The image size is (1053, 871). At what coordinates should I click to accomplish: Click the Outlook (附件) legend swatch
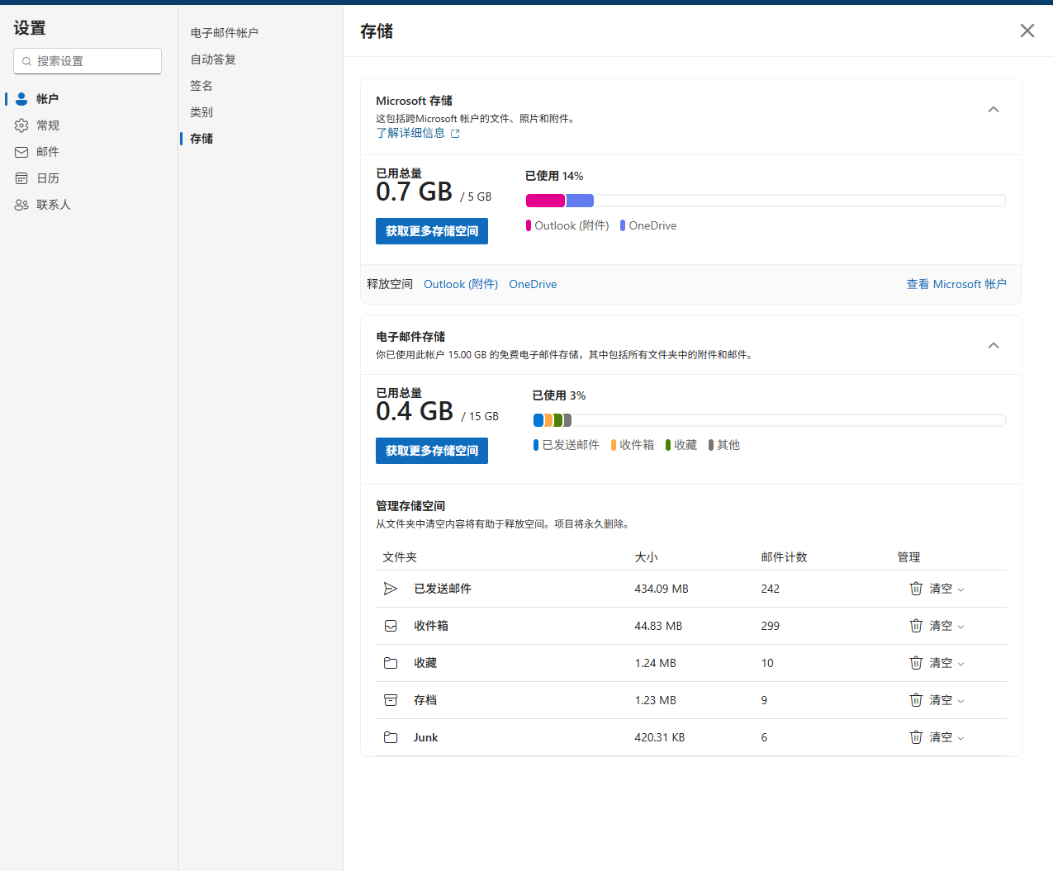529,225
